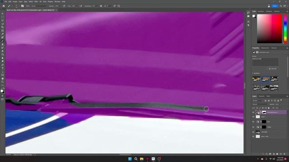
Task: Select the first variation thumbnail
Action: 256,79
